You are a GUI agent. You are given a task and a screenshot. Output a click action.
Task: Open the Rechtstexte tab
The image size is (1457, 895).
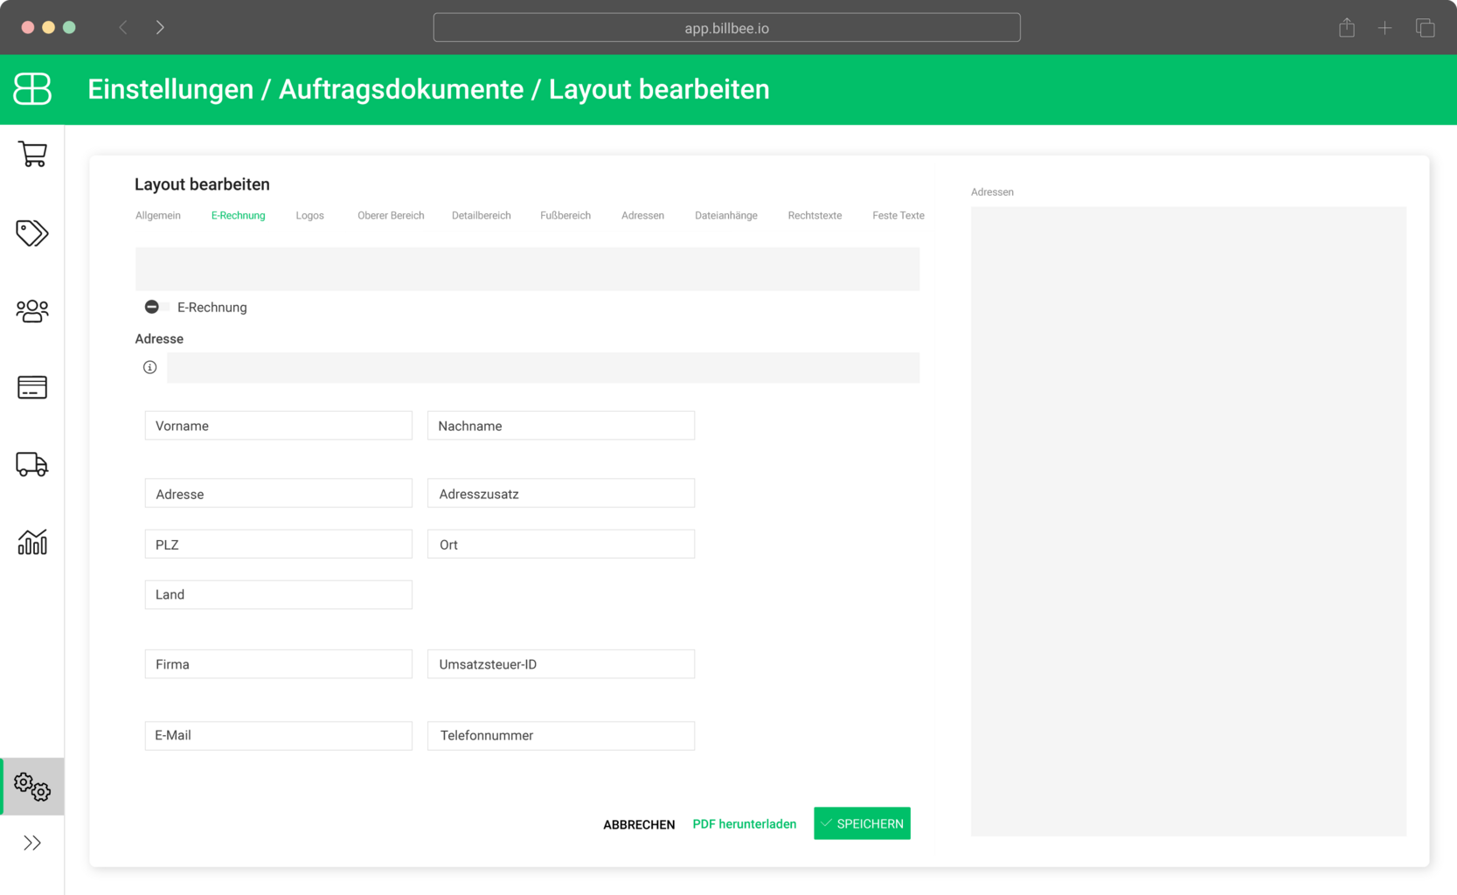(x=814, y=216)
